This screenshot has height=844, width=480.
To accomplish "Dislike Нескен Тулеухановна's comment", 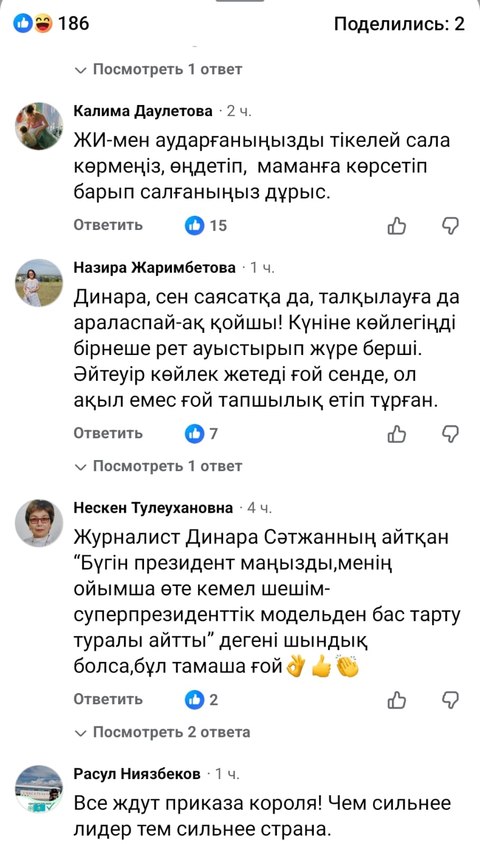I will coord(450,700).
